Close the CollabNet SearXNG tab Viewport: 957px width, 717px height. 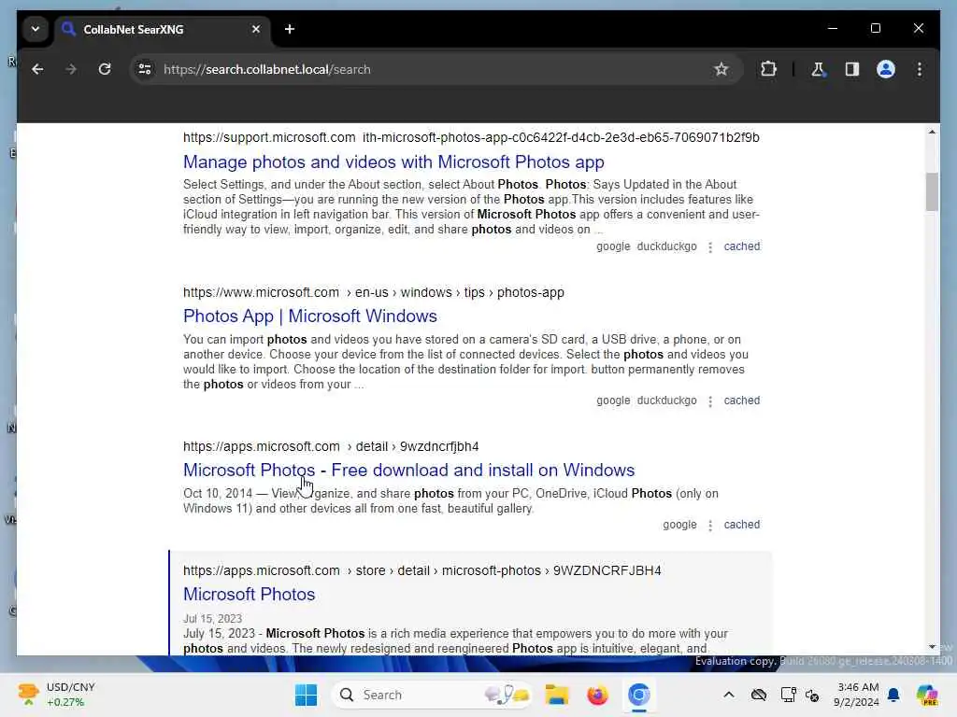click(256, 29)
